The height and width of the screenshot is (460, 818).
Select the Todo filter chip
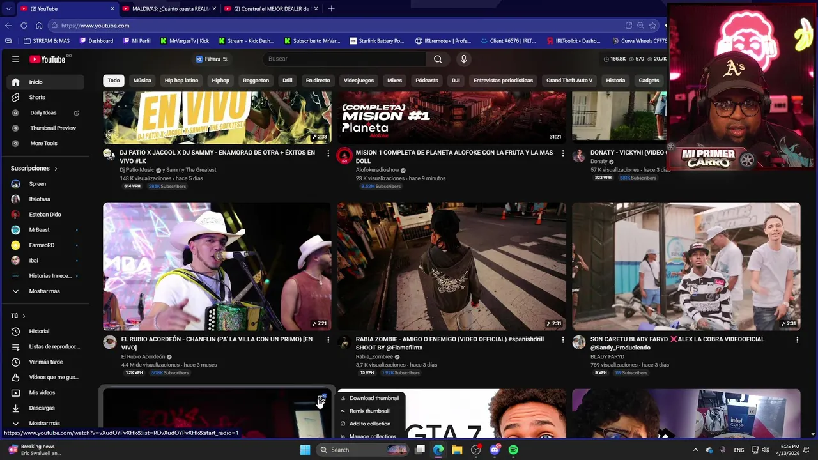(114, 80)
